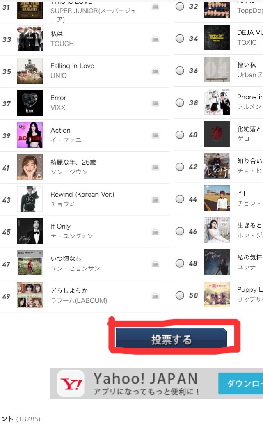Select radio button for entry 38

pos(180,103)
